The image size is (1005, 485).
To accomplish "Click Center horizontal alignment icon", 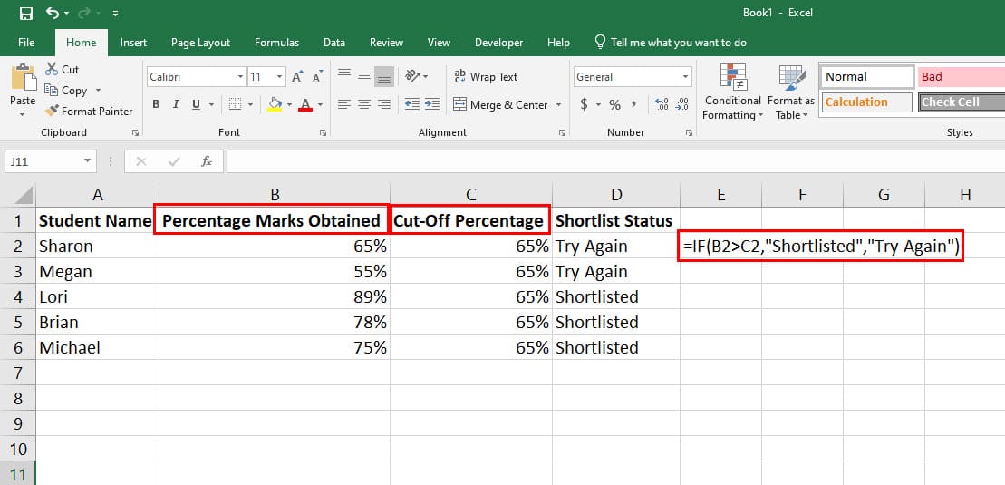I will (364, 104).
